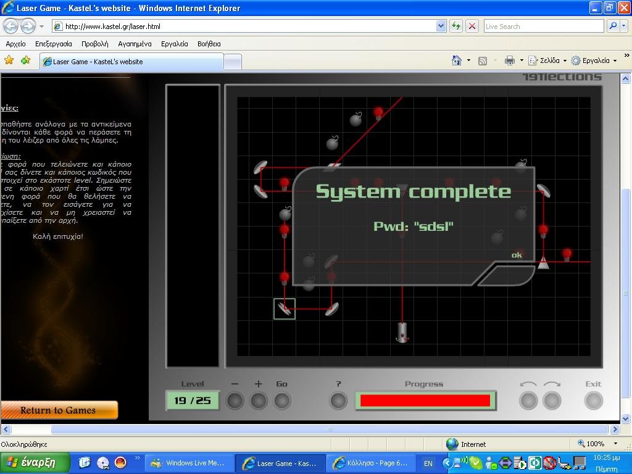Click the Home icon in command bar

(x=457, y=60)
